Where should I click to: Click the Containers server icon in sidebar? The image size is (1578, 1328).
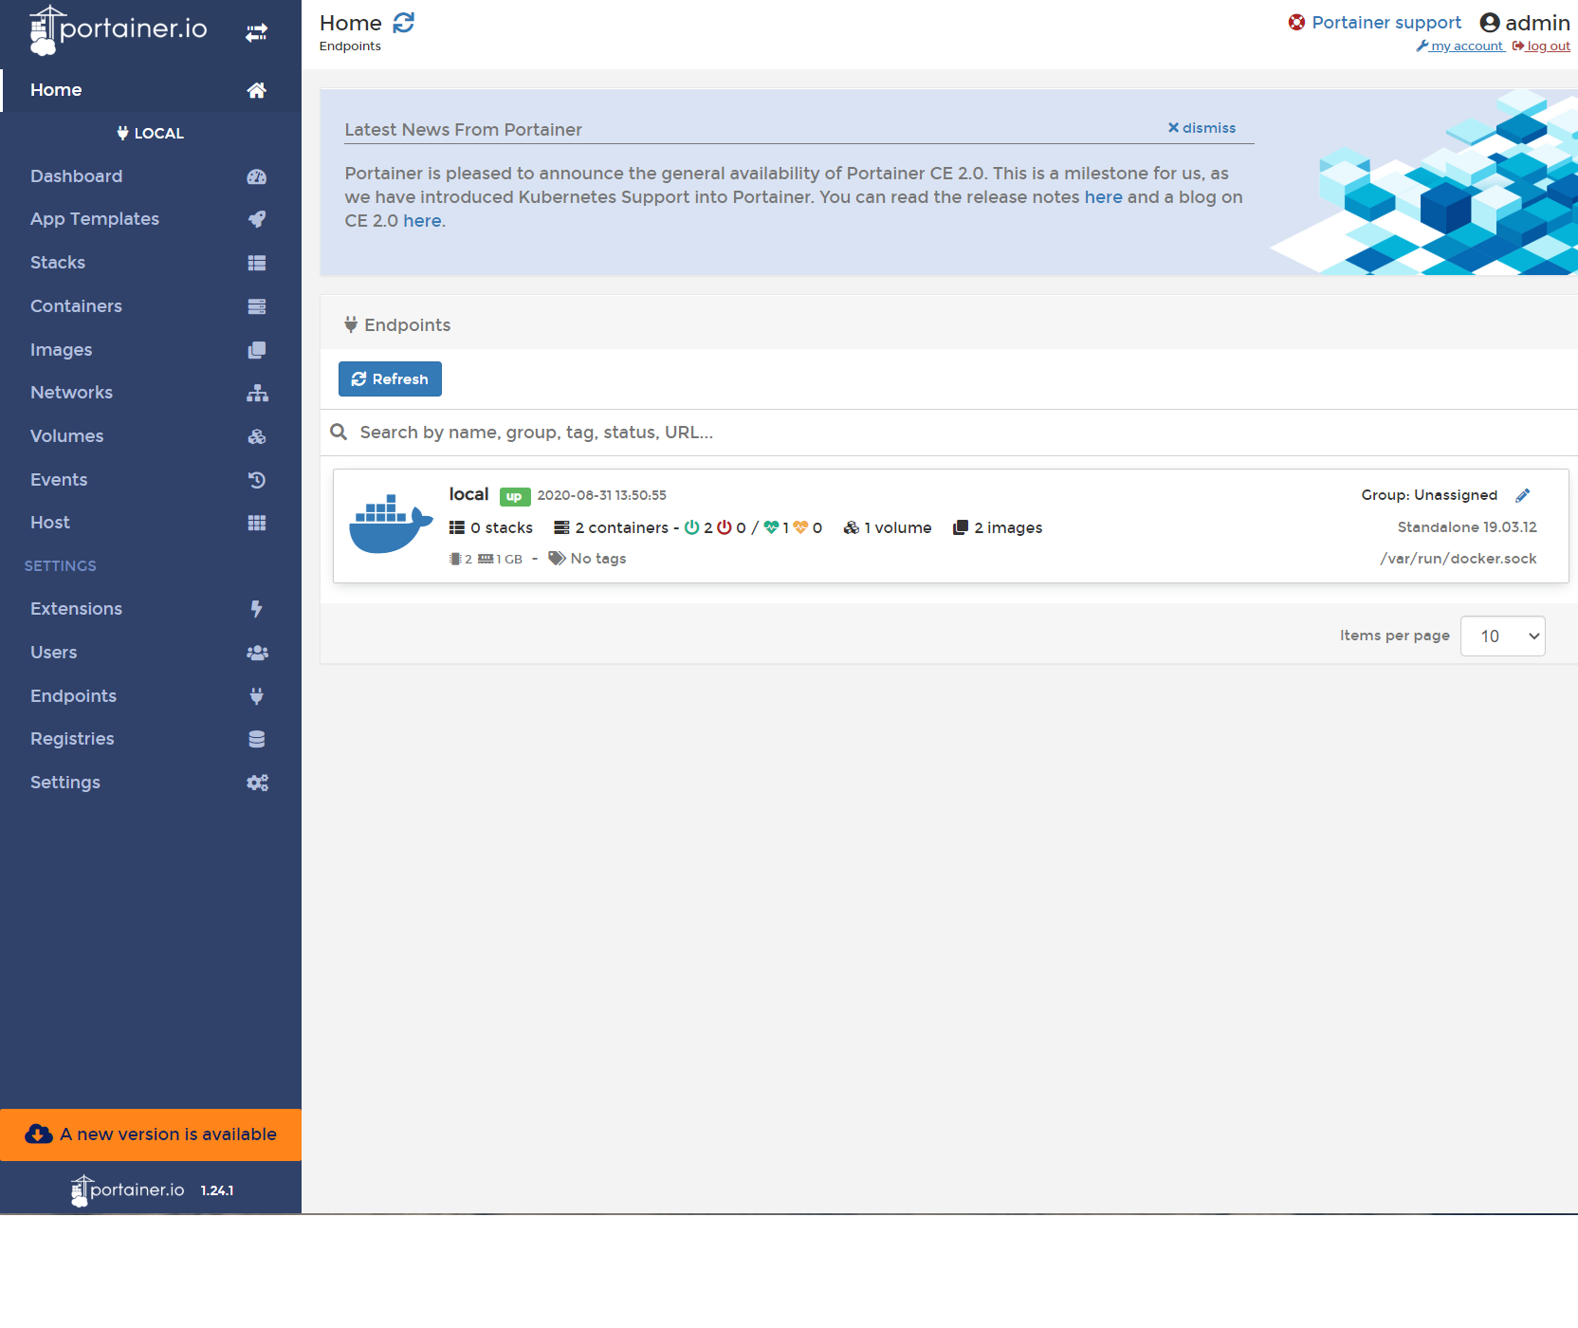(x=256, y=306)
